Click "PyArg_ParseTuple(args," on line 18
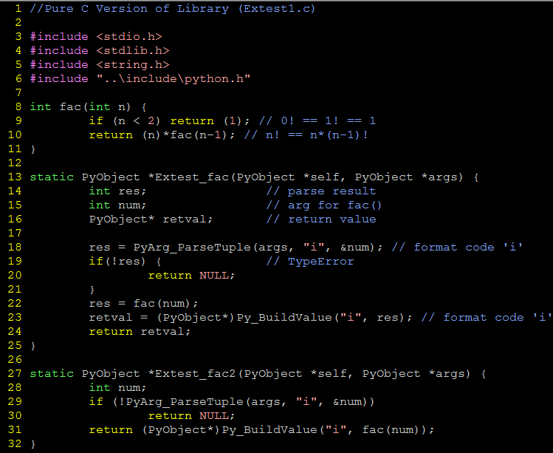This screenshot has width=553, height=453. coord(213,247)
